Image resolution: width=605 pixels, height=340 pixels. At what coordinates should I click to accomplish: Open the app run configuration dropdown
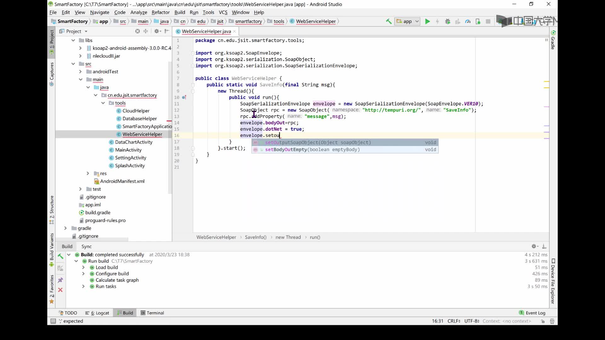click(x=407, y=21)
